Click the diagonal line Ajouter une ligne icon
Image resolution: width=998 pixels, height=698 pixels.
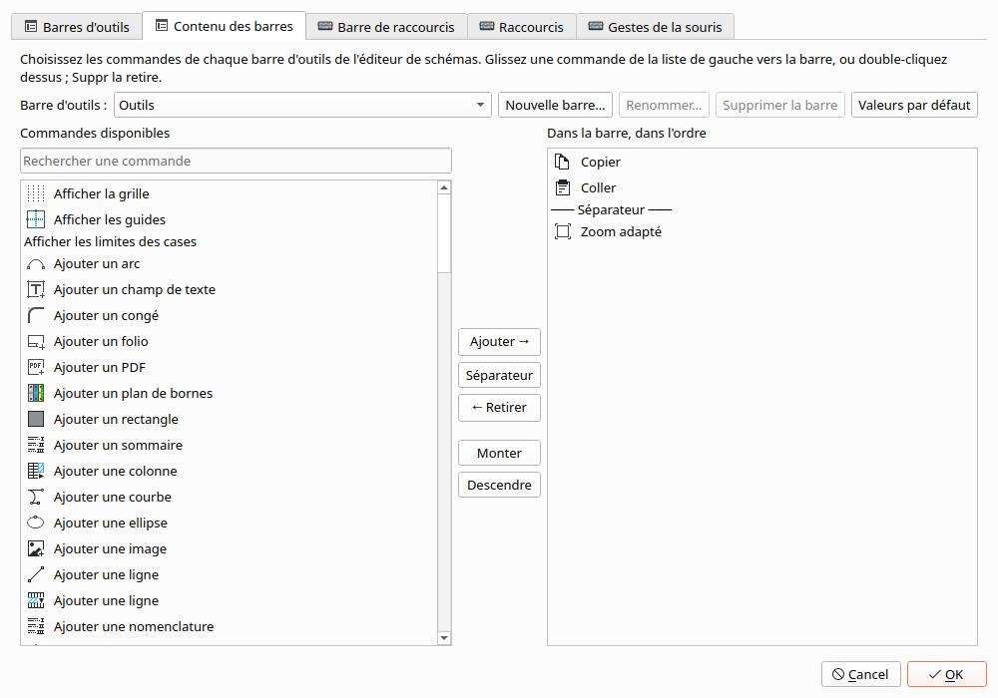tap(36, 574)
